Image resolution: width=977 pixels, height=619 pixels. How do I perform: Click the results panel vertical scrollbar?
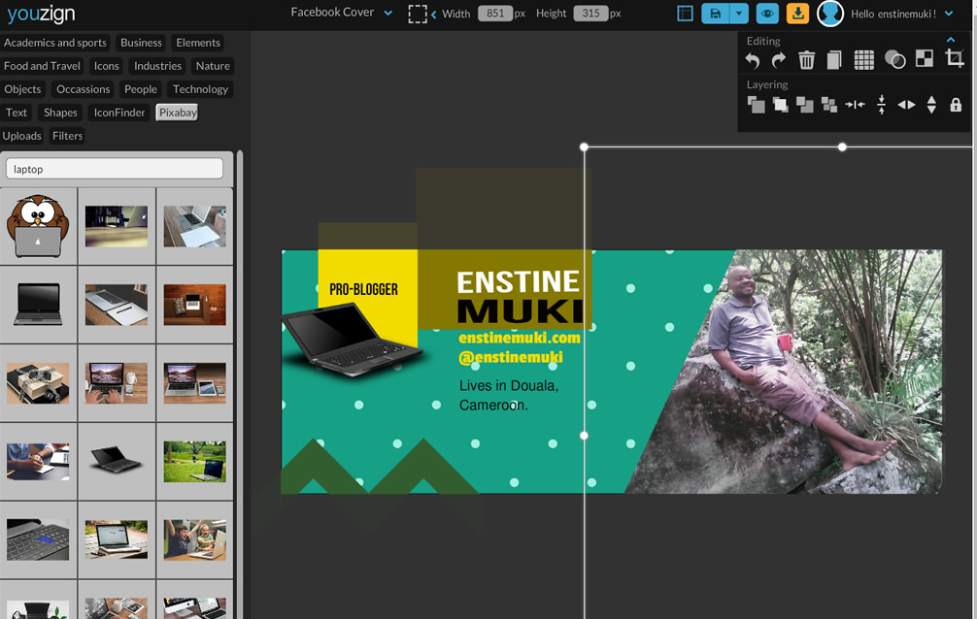tap(240, 384)
